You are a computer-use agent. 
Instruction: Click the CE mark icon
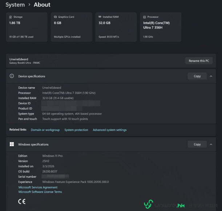pyautogui.click(x=22, y=201)
